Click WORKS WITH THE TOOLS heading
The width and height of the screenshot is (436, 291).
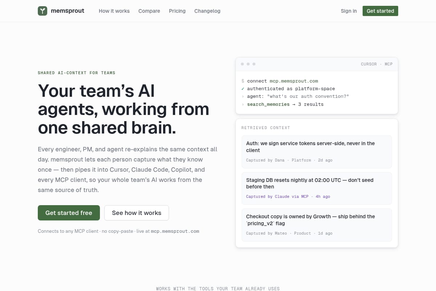coord(218,288)
